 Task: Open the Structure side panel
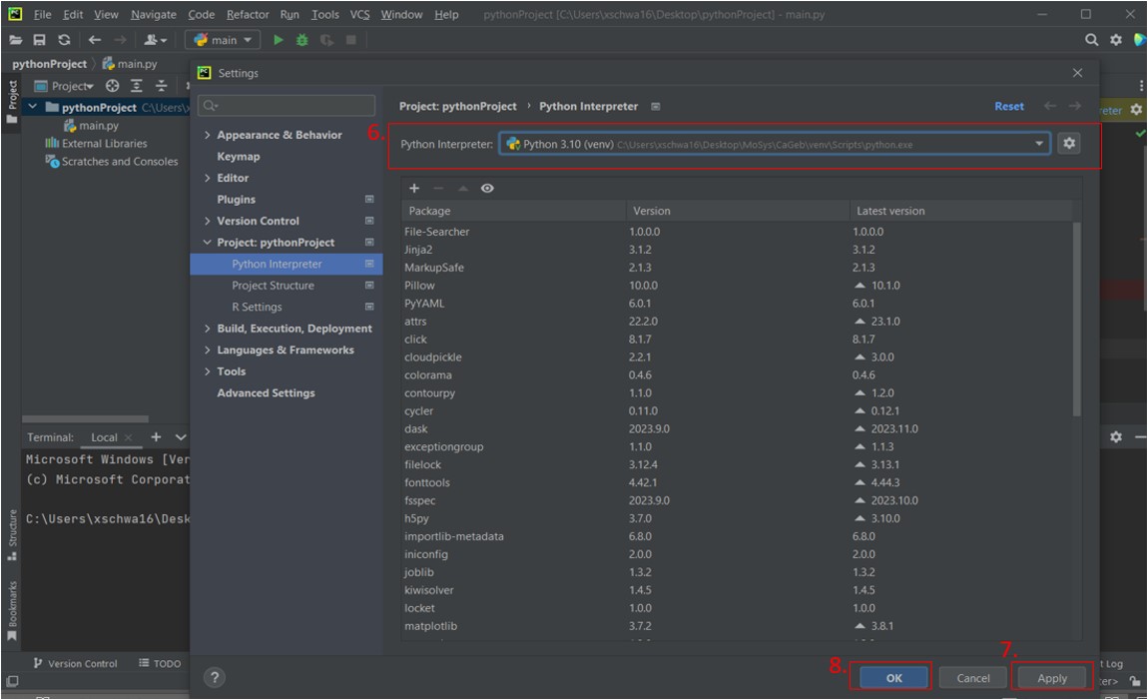12,535
